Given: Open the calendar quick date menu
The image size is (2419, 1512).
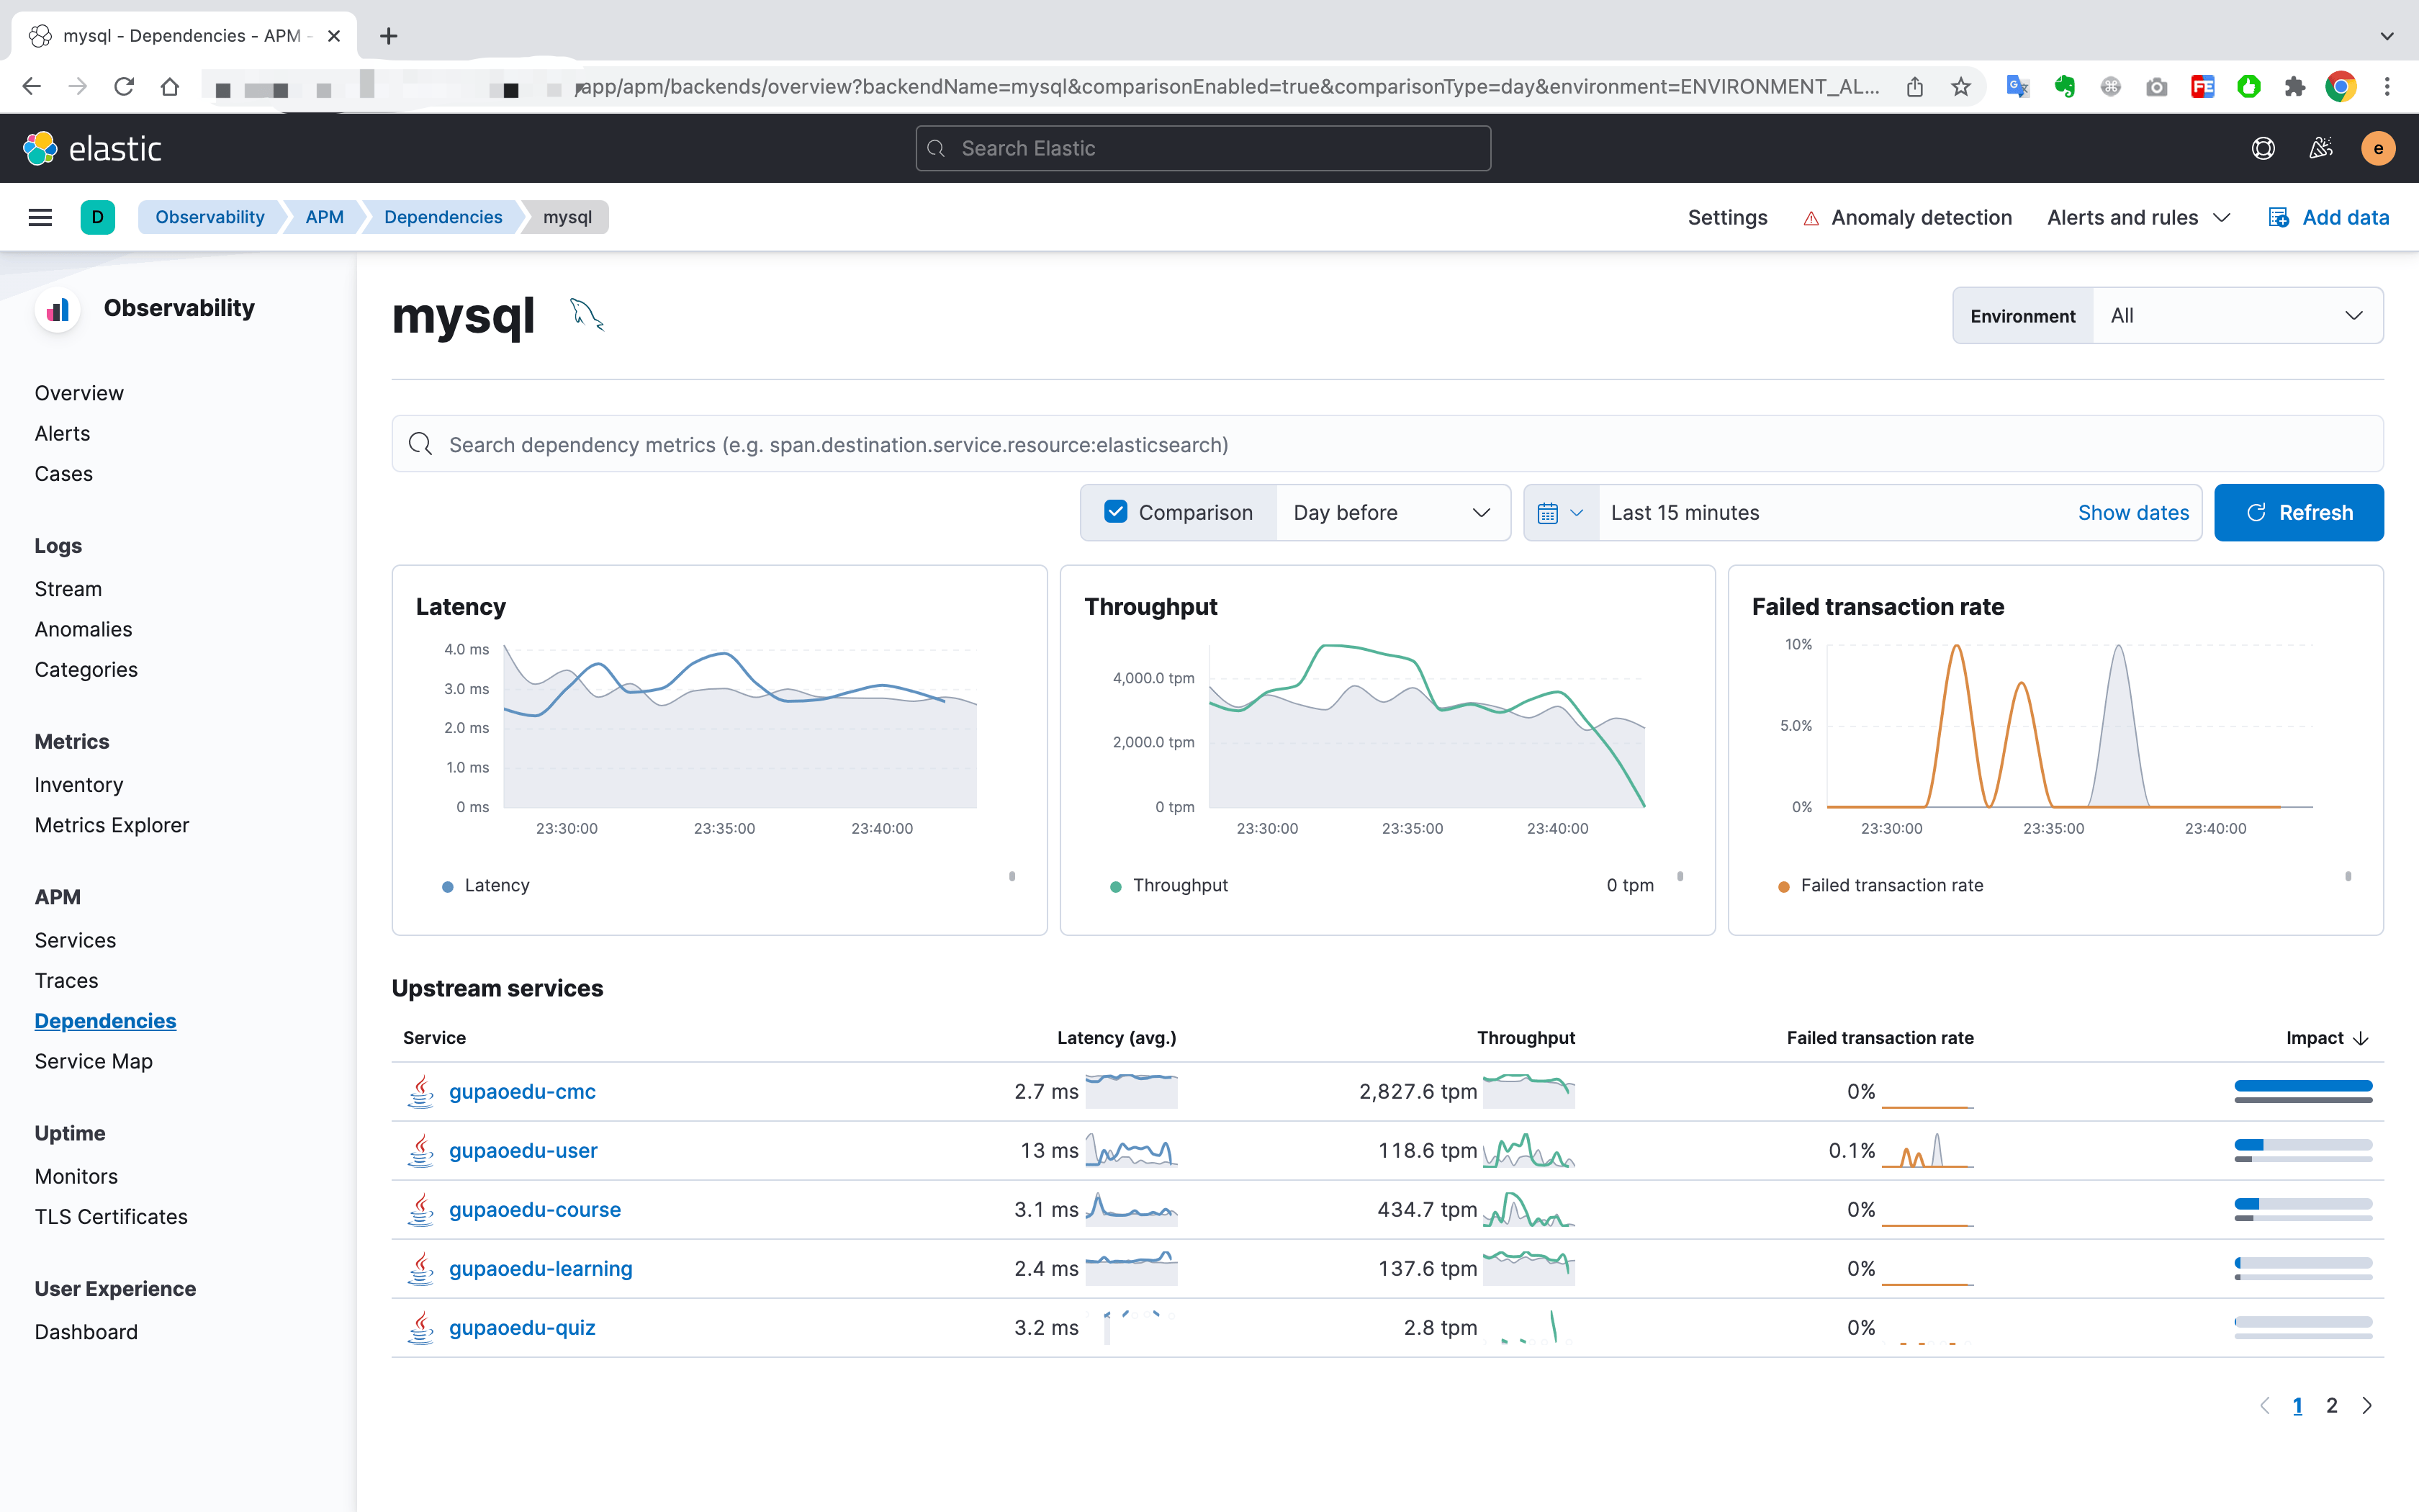Looking at the screenshot, I should pyautogui.click(x=1560, y=512).
